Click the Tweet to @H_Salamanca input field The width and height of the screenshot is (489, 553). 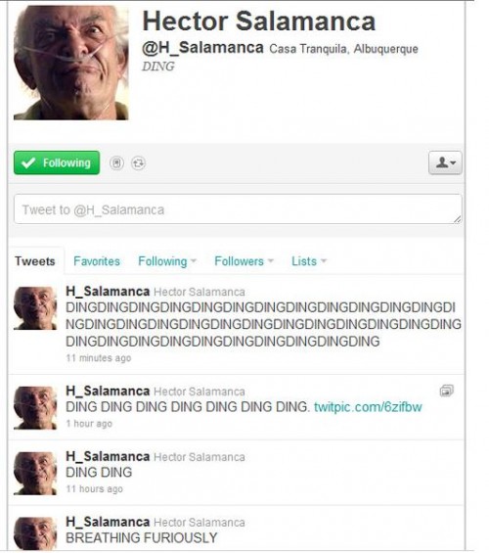point(238,209)
